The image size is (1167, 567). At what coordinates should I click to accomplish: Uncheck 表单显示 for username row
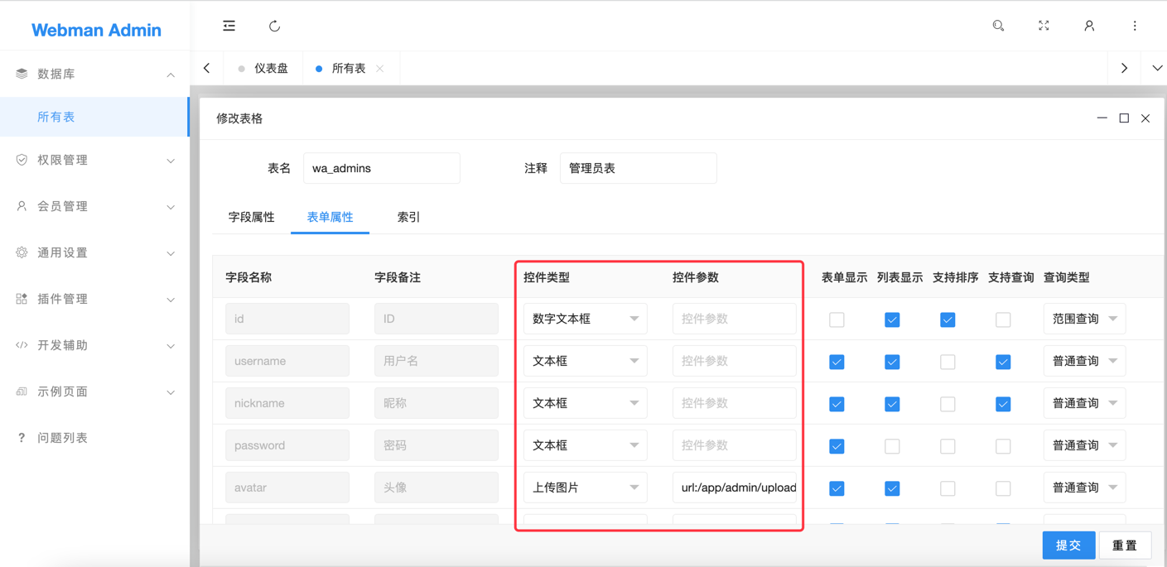[x=837, y=362]
